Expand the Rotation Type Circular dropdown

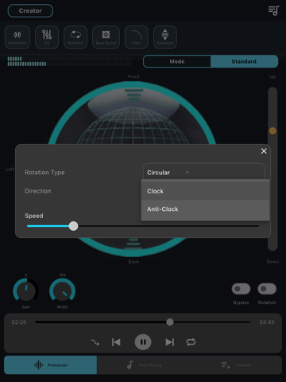point(204,173)
